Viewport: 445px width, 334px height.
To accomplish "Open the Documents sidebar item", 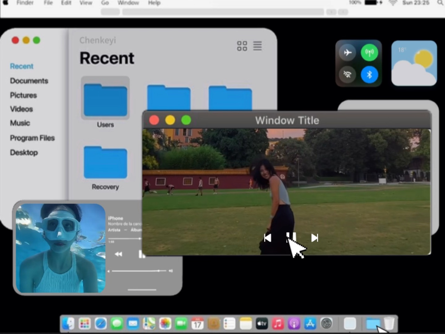I will tap(29, 81).
